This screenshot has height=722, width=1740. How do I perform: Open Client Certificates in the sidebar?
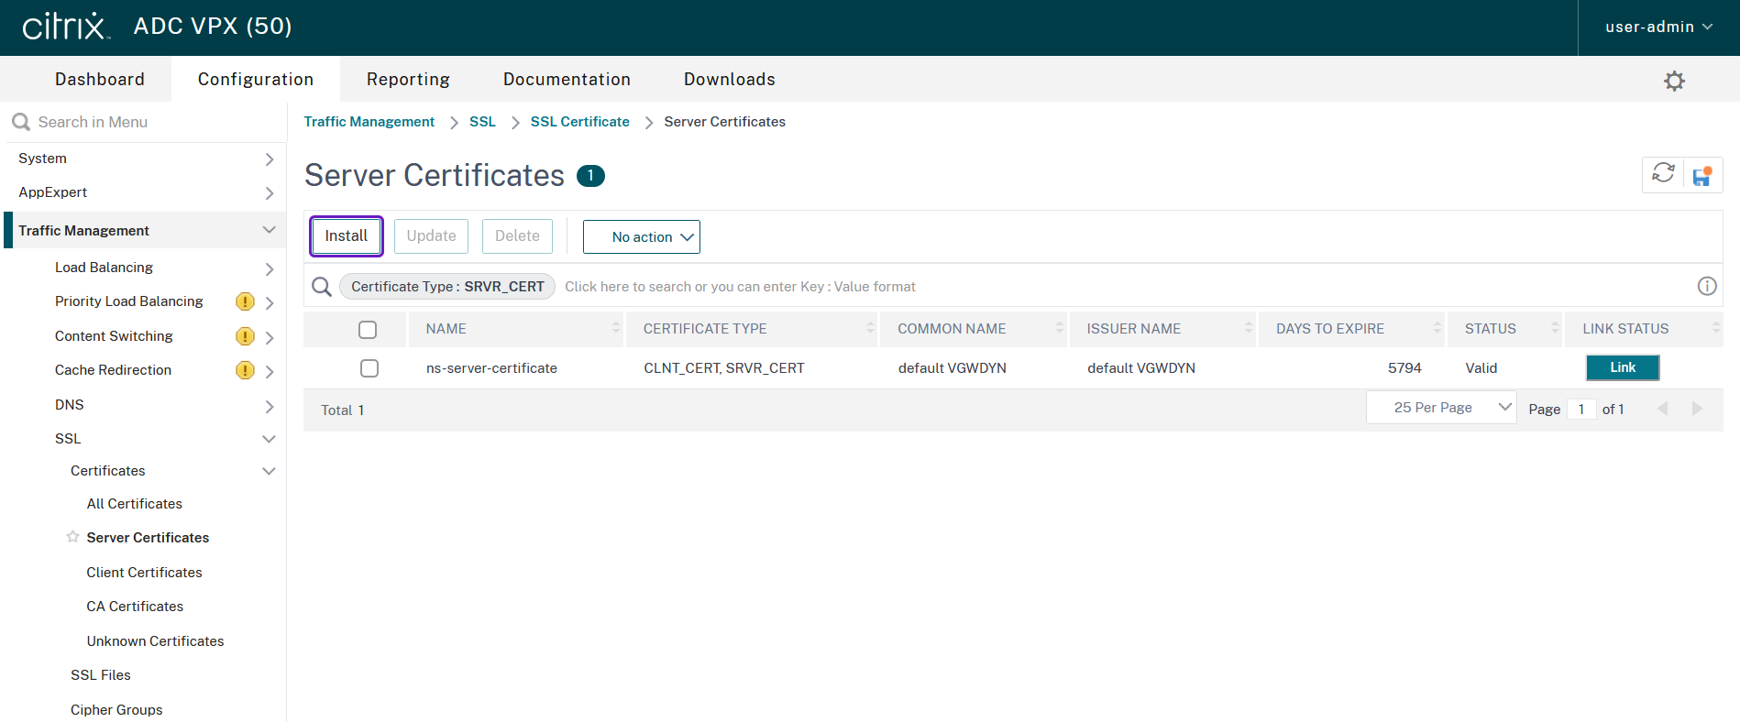145,573
